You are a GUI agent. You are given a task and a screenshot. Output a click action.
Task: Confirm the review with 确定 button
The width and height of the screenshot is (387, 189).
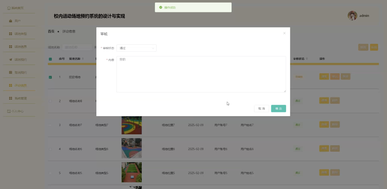279,108
